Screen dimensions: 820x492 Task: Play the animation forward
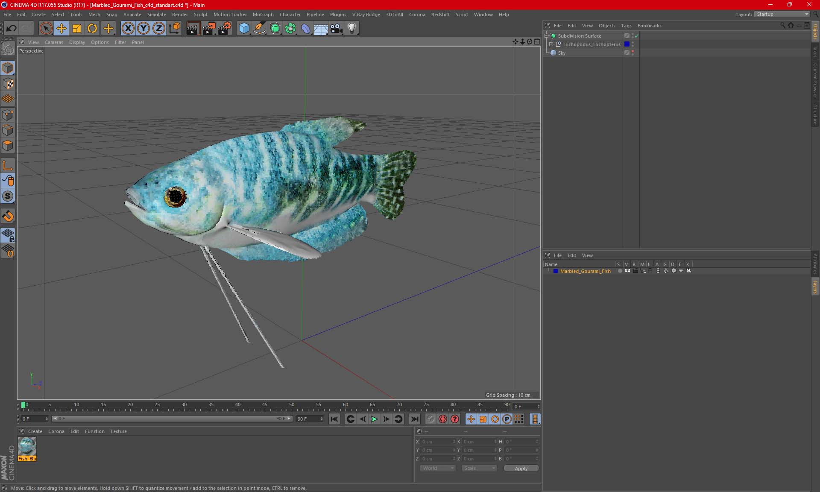click(x=374, y=419)
